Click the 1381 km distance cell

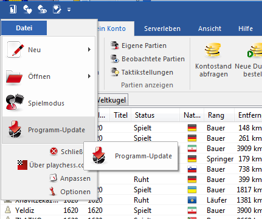point(250,200)
